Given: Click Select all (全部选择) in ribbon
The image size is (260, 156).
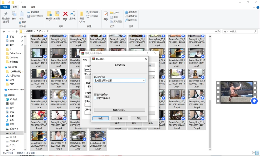Looking at the screenshot, I should coord(131,12).
